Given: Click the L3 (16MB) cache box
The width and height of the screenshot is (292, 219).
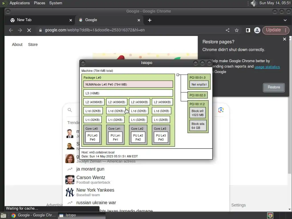Looking at the screenshot, I should [x=128, y=93].
